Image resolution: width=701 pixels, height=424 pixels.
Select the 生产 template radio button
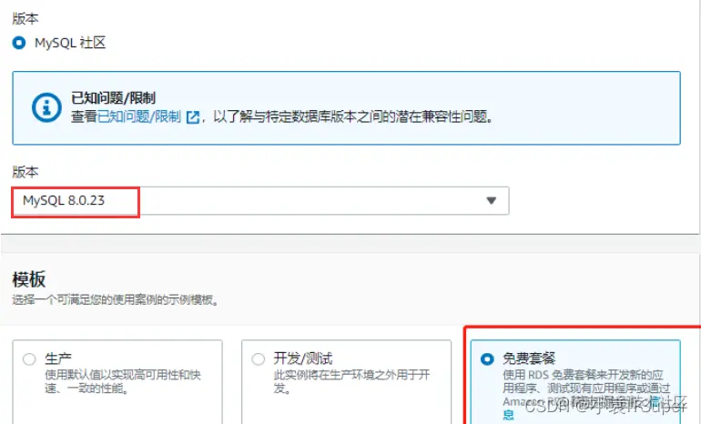click(29, 359)
